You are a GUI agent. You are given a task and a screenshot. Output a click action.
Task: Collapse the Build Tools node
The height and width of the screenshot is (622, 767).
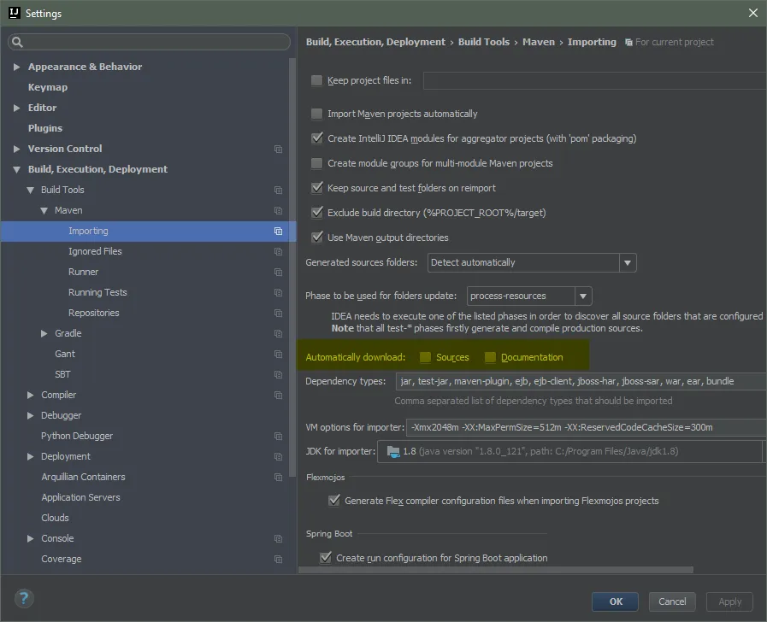coord(30,190)
